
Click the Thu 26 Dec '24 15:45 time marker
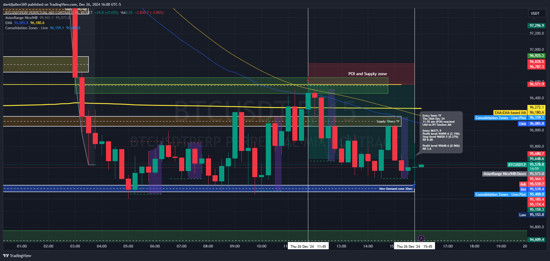coord(415,246)
